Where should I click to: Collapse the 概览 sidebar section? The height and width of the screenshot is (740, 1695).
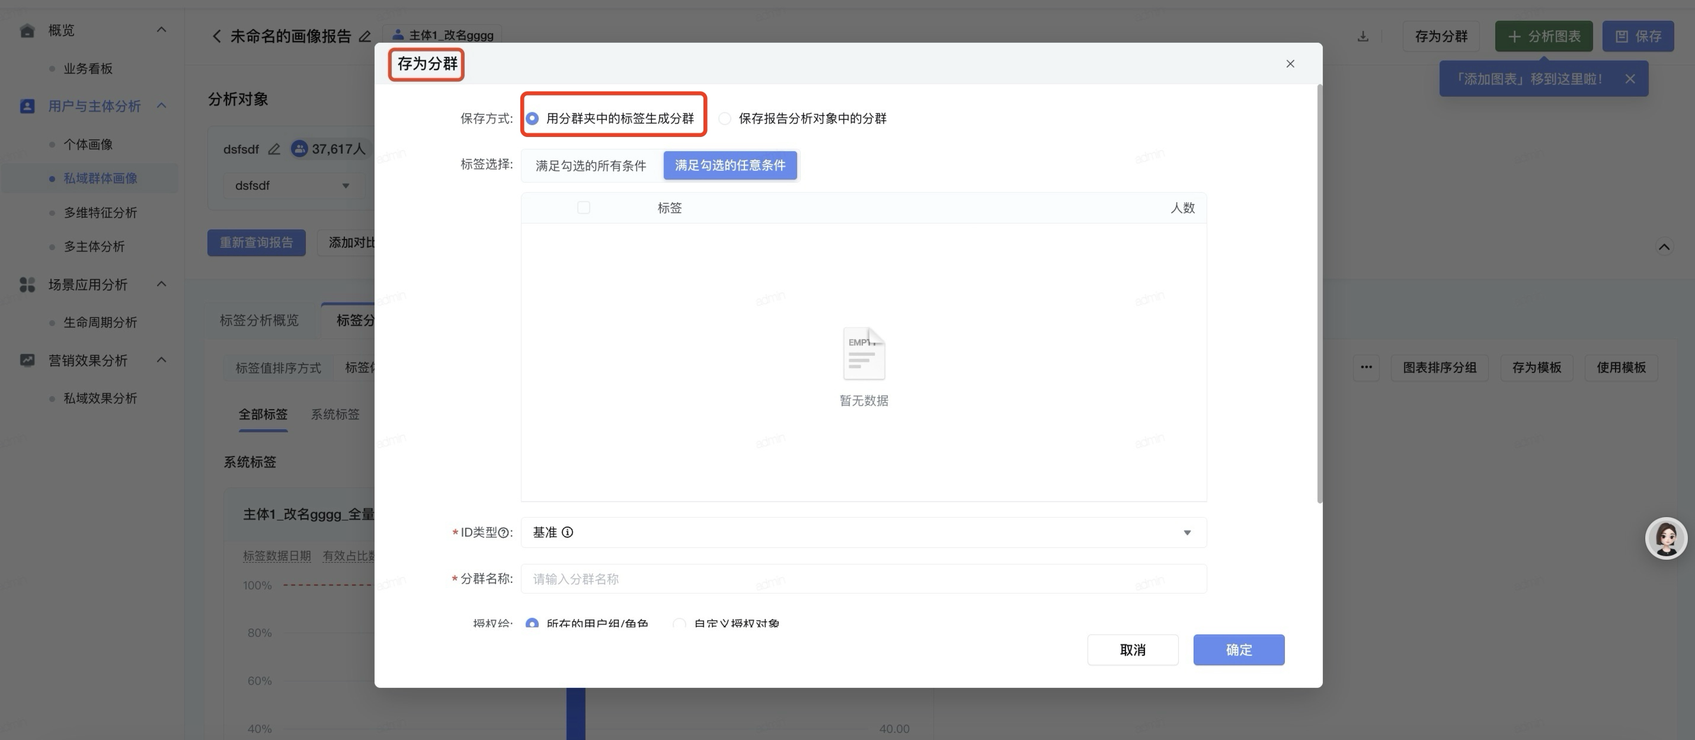point(161,30)
